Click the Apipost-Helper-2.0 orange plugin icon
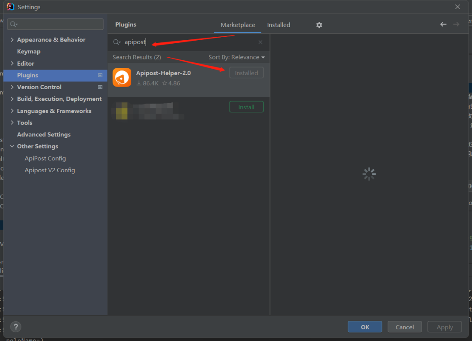Screen dimensions: 472x341 [122, 77]
